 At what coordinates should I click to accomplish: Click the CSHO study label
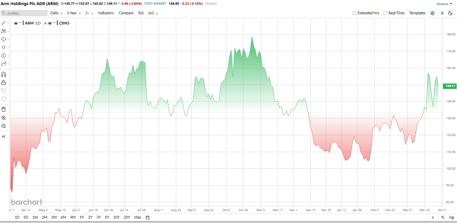point(64,23)
